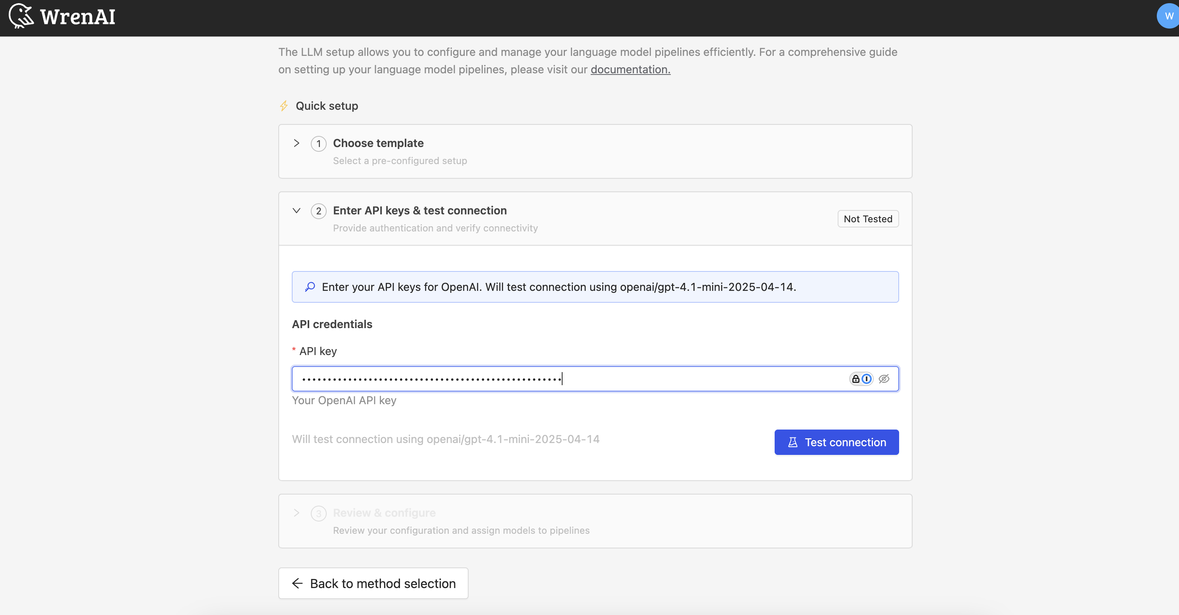The height and width of the screenshot is (615, 1179).
Task: Click the WrenAI bird logo icon
Action: [21, 16]
